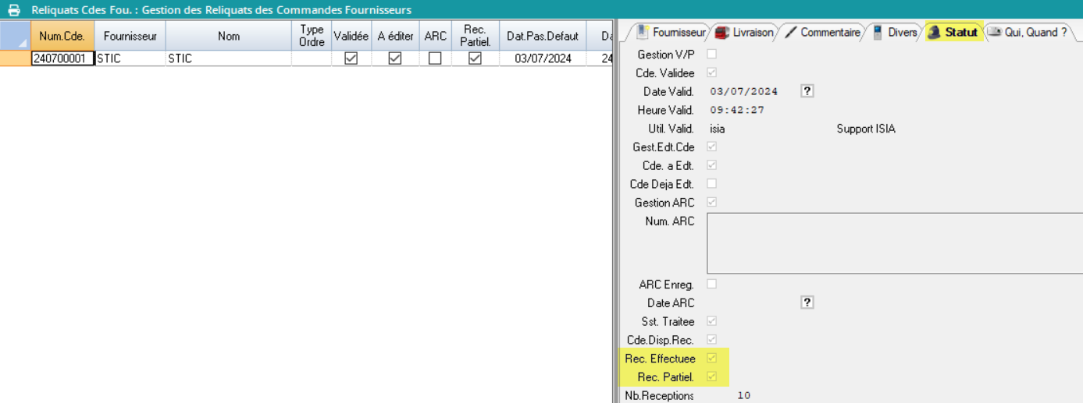Enable the ARC checkbox in the STIC row
Screen dimensions: 1083x403
[x=435, y=58]
